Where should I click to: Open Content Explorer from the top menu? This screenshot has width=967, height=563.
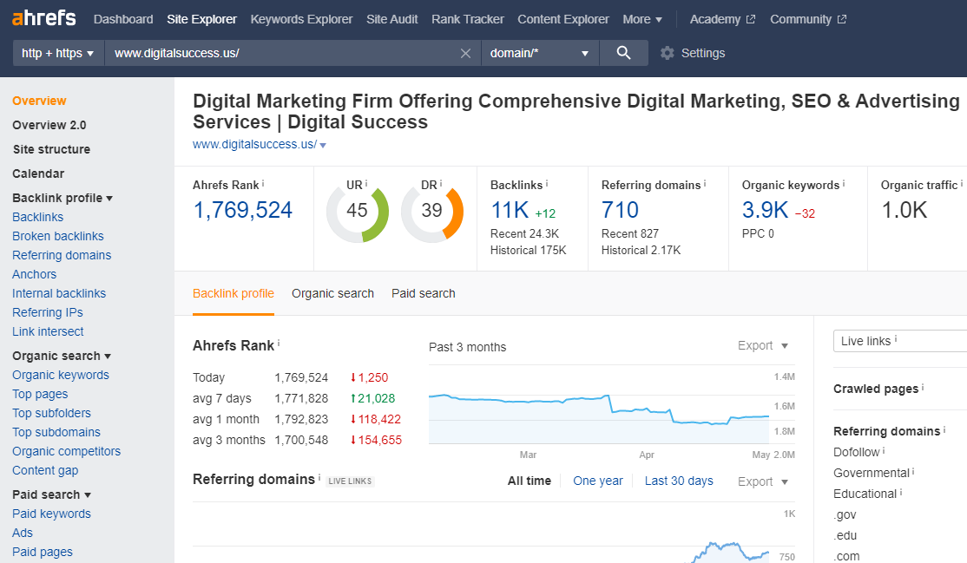point(563,19)
